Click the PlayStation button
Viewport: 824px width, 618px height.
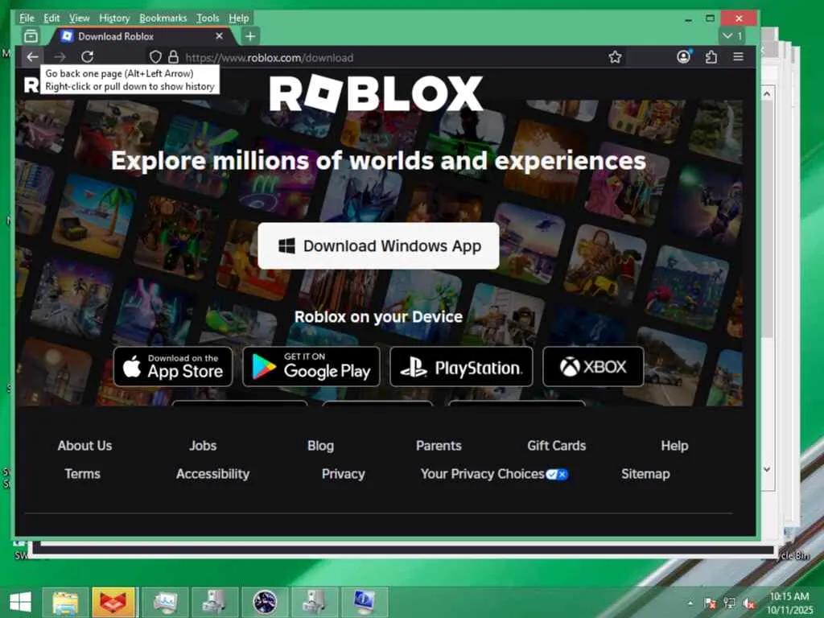pos(461,366)
